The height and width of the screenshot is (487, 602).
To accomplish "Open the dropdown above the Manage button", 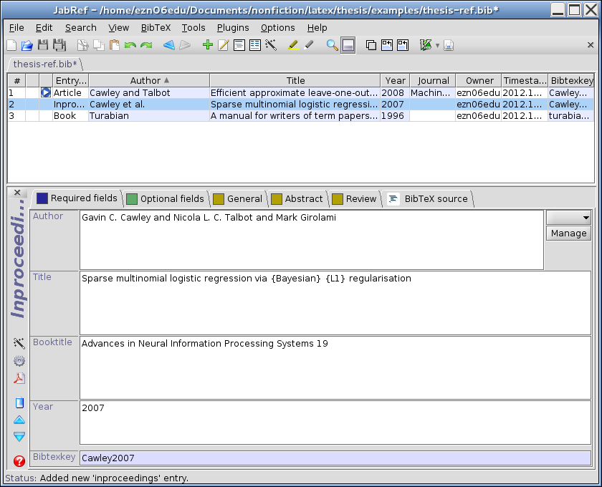I will click(568, 217).
